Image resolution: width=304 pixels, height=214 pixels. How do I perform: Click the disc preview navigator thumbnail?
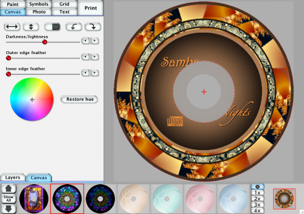pos(284,199)
